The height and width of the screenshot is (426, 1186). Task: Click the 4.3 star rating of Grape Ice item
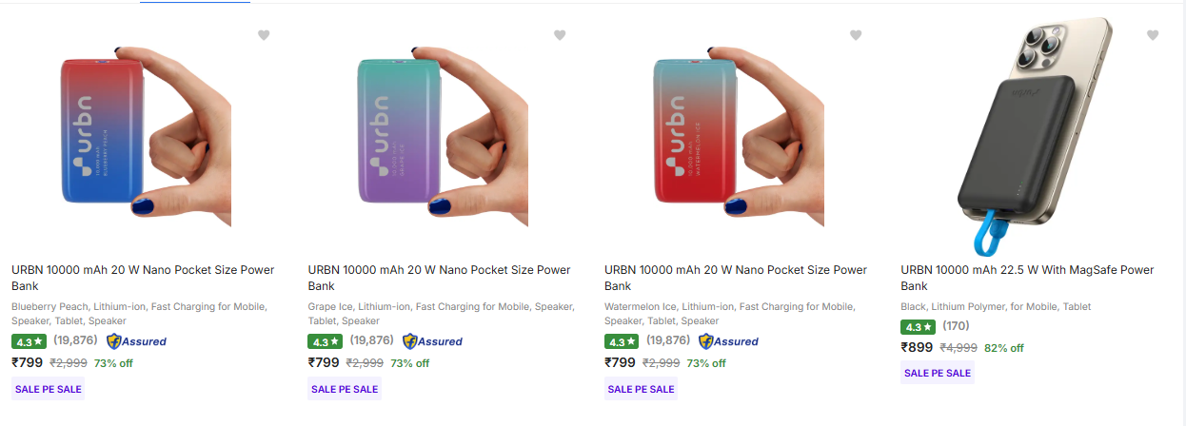[x=325, y=341]
